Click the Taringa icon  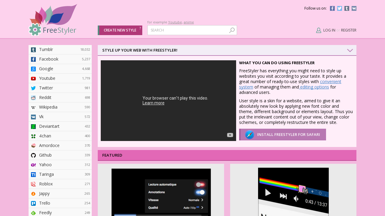[x=33, y=175]
